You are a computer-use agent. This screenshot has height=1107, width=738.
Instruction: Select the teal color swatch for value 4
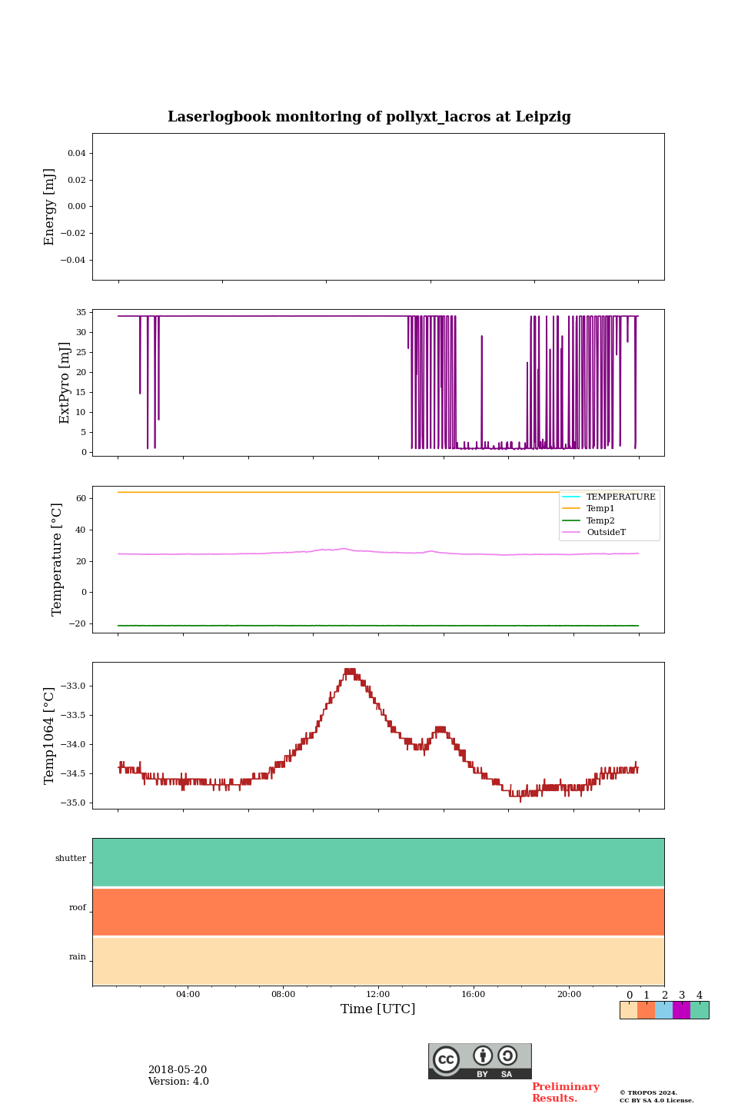pos(700,1010)
